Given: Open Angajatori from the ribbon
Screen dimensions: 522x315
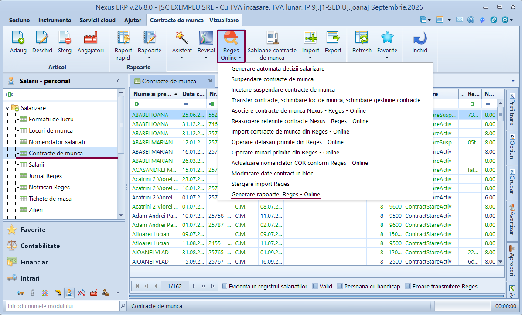Looking at the screenshot, I should click(x=91, y=42).
